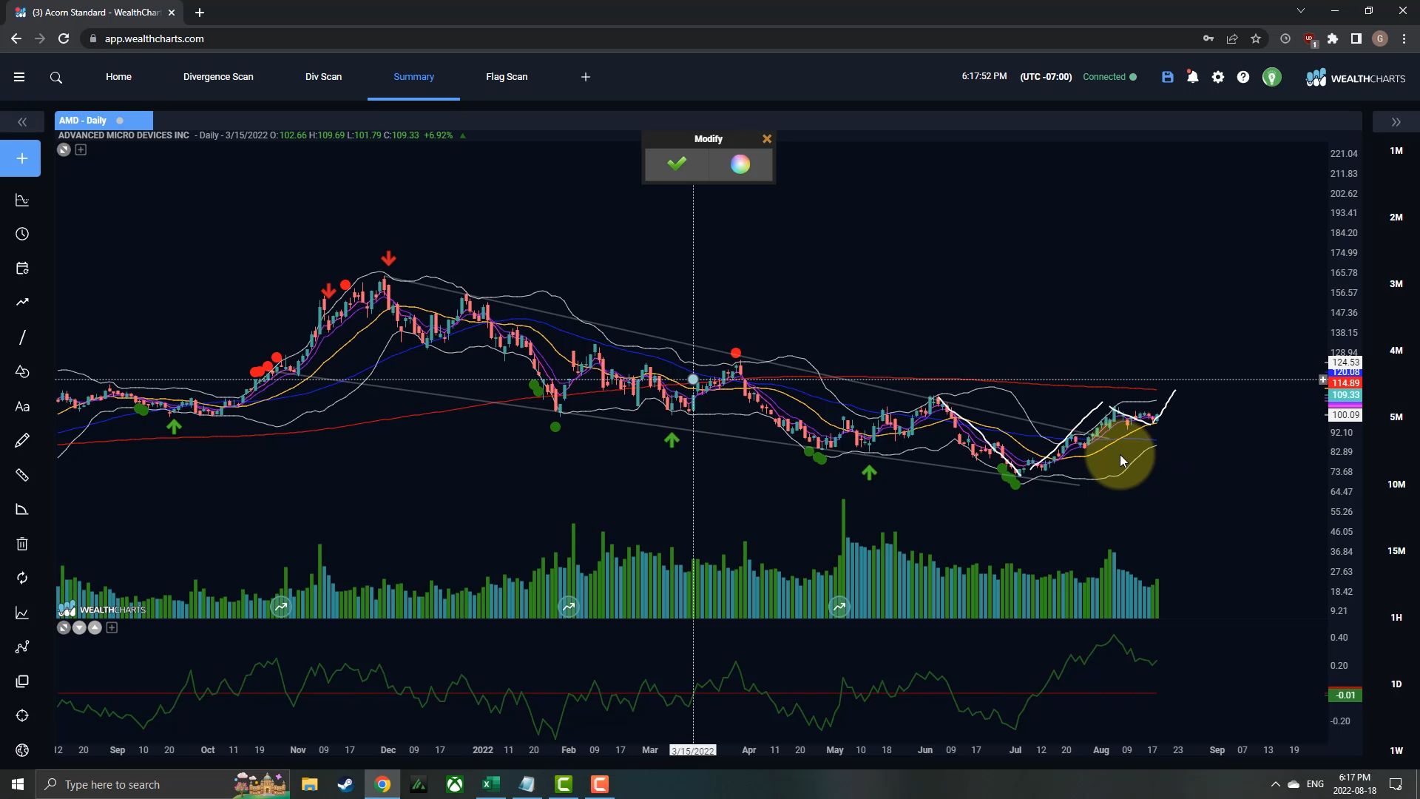Switch to the Div Scan tab
Screen dimensions: 1420x799
click(x=323, y=77)
